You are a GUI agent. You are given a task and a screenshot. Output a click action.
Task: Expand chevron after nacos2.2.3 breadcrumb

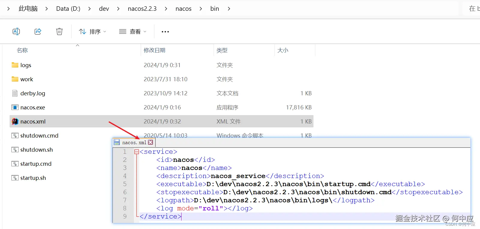tap(166, 9)
